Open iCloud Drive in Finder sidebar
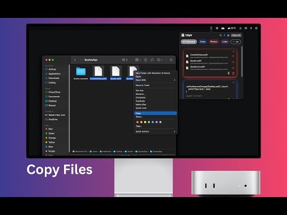The image size is (287, 215). [53, 92]
